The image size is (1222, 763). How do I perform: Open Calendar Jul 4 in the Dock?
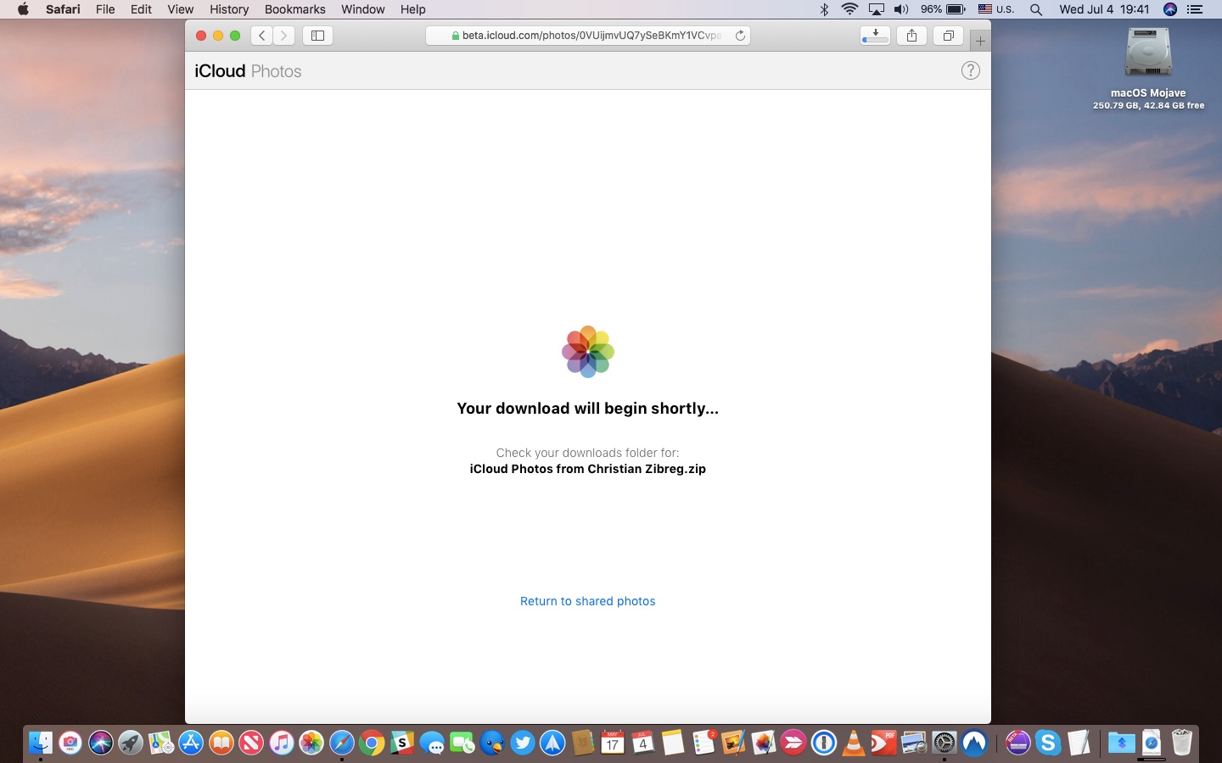click(642, 743)
